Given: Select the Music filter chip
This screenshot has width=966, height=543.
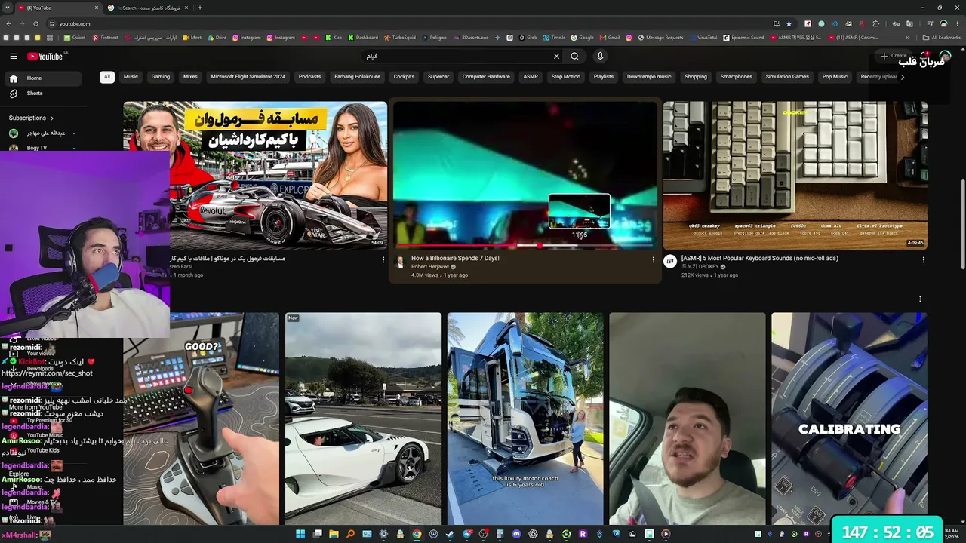Looking at the screenshot, I should click(131, 77).
